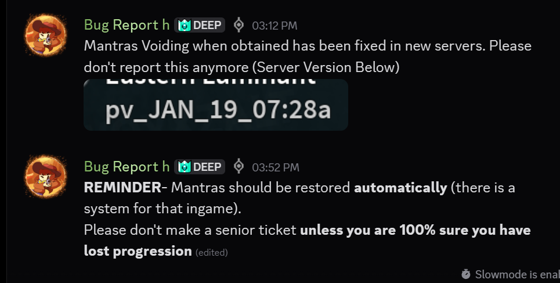This screenshot has height=283, width=560.
Task: Click the 03:12 PM timestamp
Action: point(274,26)
